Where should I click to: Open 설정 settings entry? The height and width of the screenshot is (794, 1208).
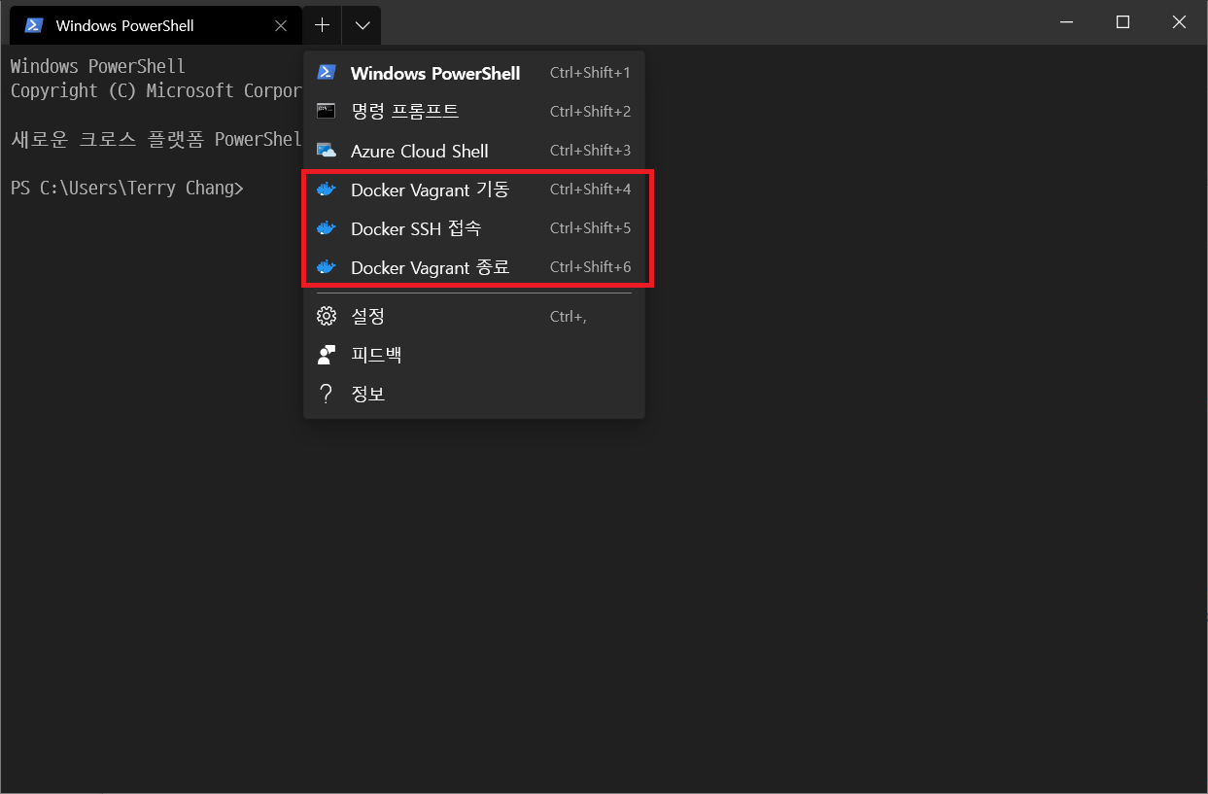[x=474, y=316]
